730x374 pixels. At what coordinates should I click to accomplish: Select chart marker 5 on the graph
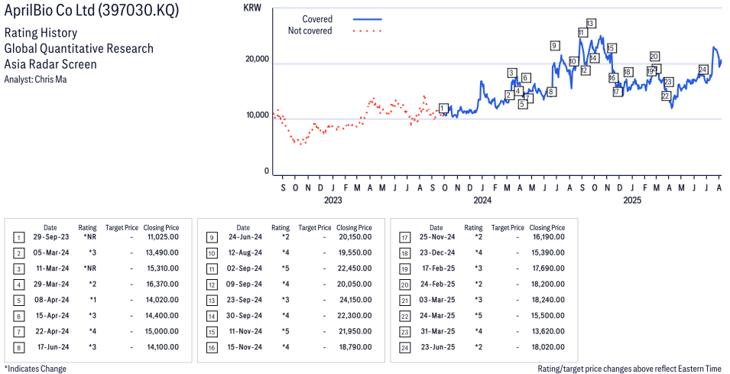522,104
